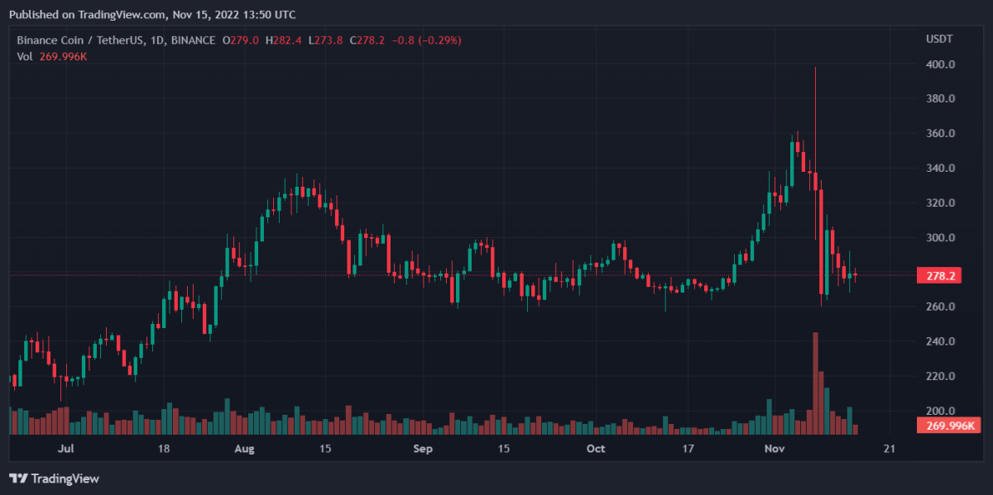The image size is (993, 495).
Task: Click the 360.0 price axis label
Action: pyautogui.click(x=941, y=133)
